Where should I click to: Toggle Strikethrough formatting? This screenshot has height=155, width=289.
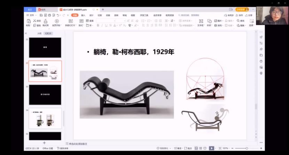click(x=110, y=25)
